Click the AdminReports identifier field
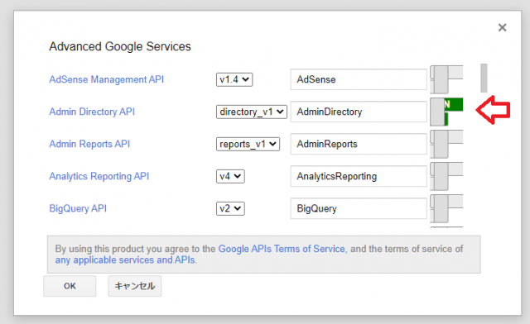 click(359, 144)
